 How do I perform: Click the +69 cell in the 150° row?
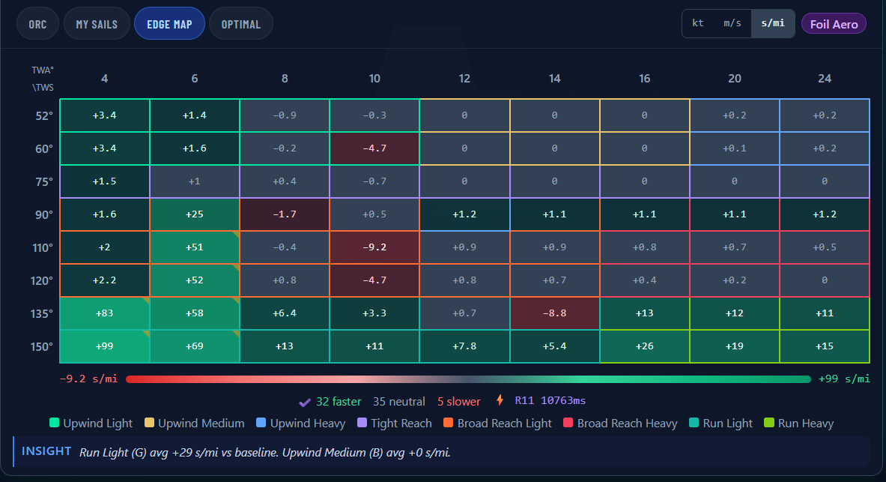195,346
